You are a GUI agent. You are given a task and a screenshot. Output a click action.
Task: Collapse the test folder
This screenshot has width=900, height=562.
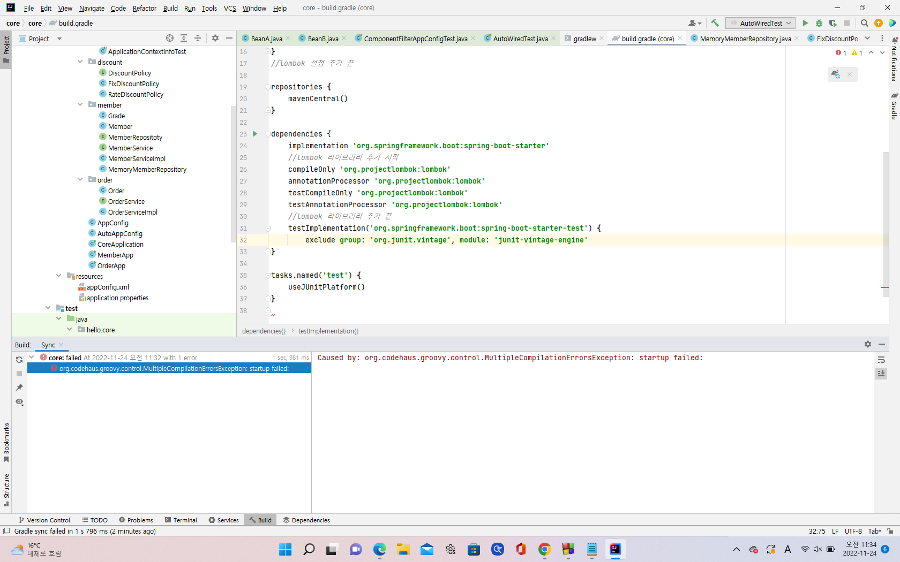pos(48,308)
